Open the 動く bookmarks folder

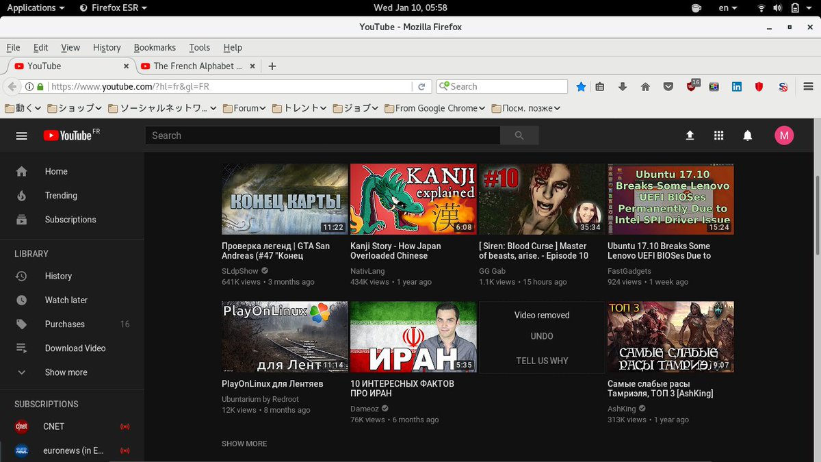(23, 108)
